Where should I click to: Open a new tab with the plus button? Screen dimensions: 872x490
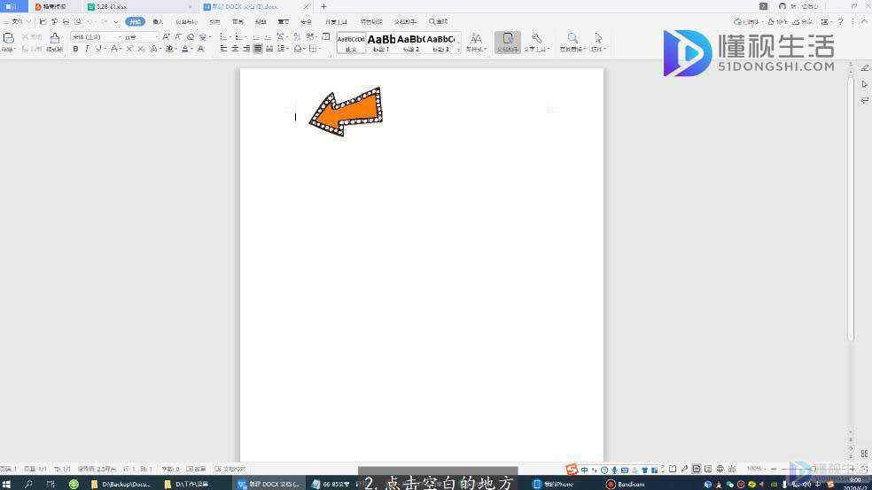coord(323,7)
